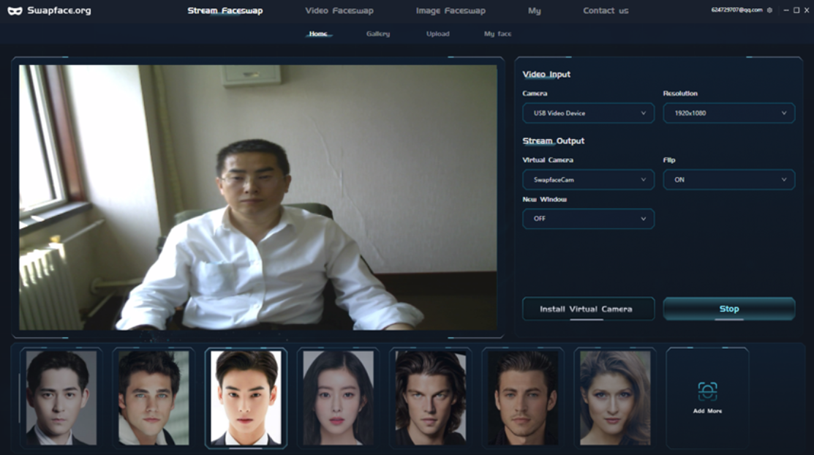Image resolution: width=814 pixels, height=455 pixels.
Task: Switch to Image Faceswap tab
Action: tap(451, 10)
